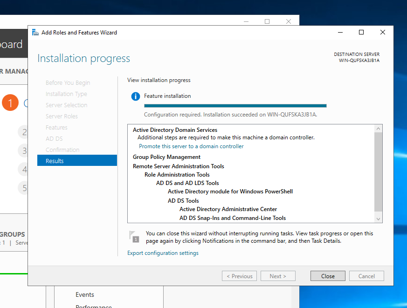This screenshot has width=407, height=308.
Task: Click Active Directory Domain Services heading
Action: click(x=175, y=130)
